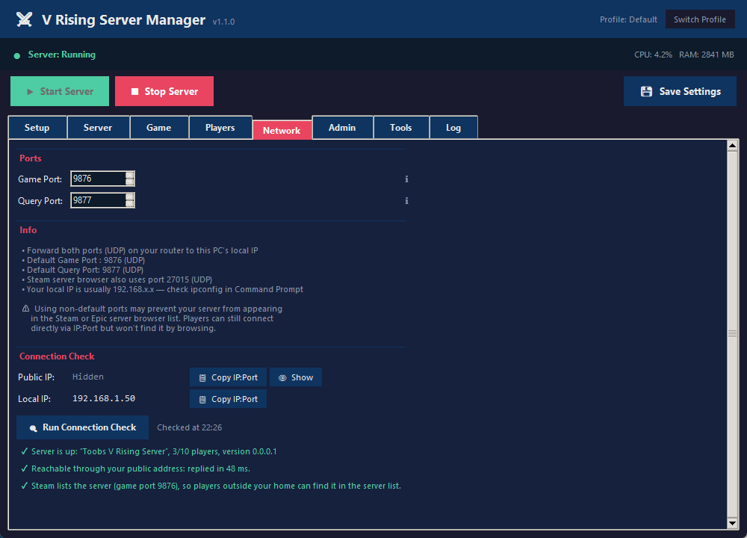Save Settings
Image resolution: width=747 pixels, height=538 pixels.
point(680,91)
